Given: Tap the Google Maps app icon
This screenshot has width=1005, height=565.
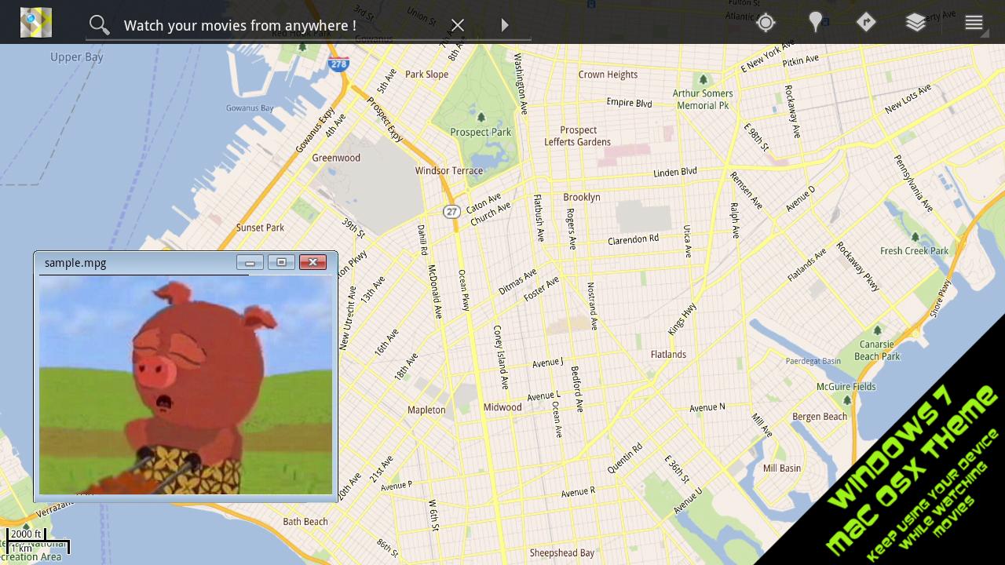Looking at the screenshot, I should pyautogui.click(x=35, y=23).
